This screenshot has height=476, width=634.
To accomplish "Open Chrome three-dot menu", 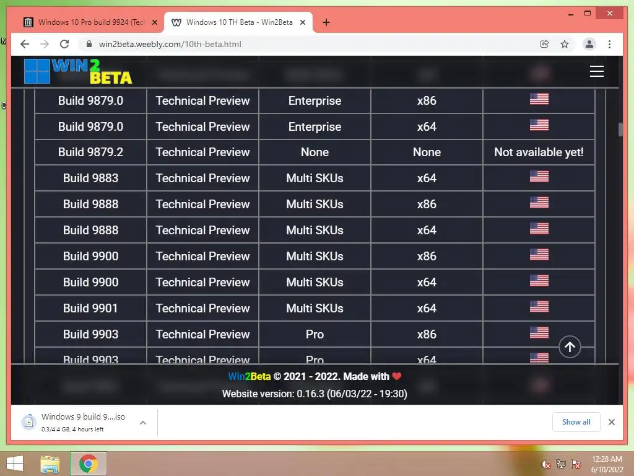I will (609, 44).
